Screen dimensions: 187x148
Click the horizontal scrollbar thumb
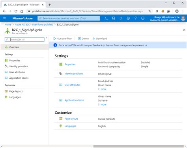pyautogui.click(x=138, y=146)
